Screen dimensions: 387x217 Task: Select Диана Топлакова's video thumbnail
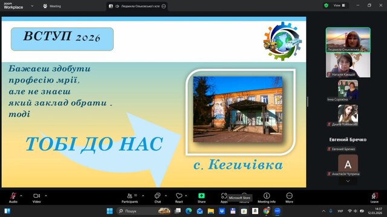click(348, 114)
